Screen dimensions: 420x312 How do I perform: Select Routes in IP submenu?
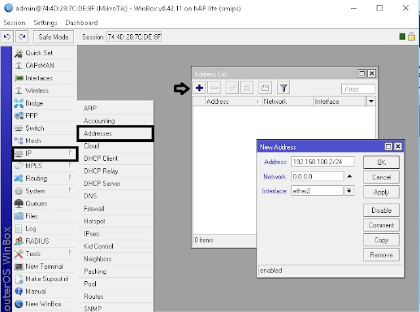coord(115,296)
